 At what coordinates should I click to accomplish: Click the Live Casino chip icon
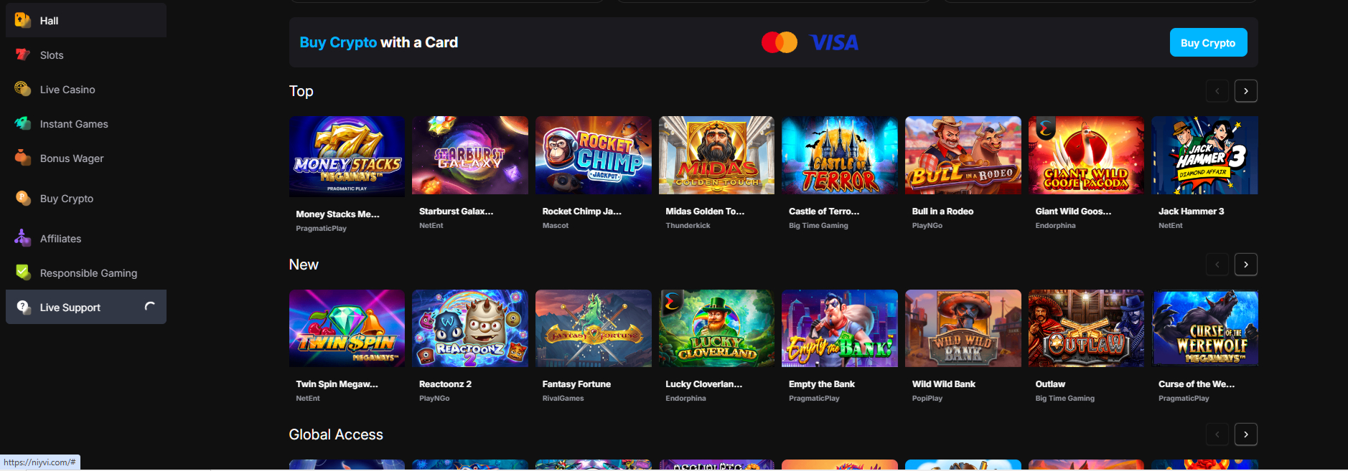(23, 89)
